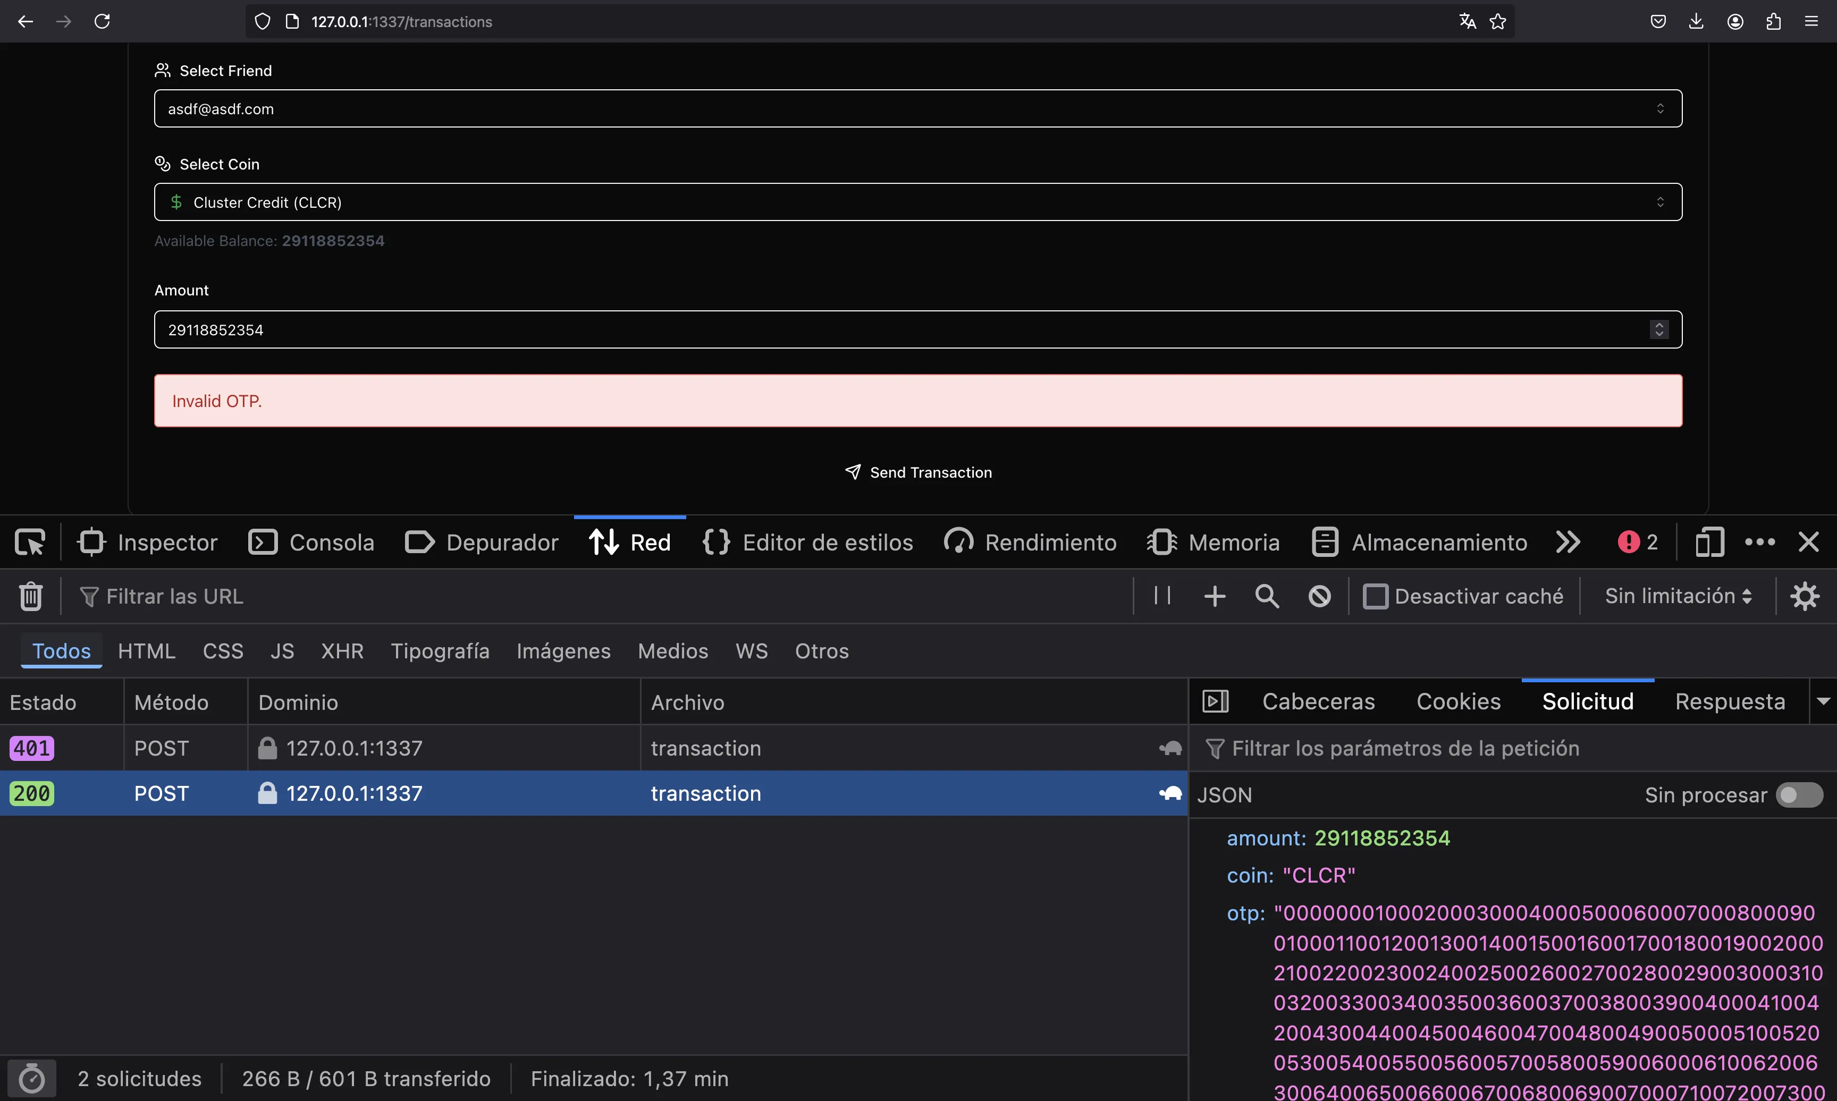Click the site information page icon
The width and height of the screenshot is (1837, 1101).
[x=292, y=21]
